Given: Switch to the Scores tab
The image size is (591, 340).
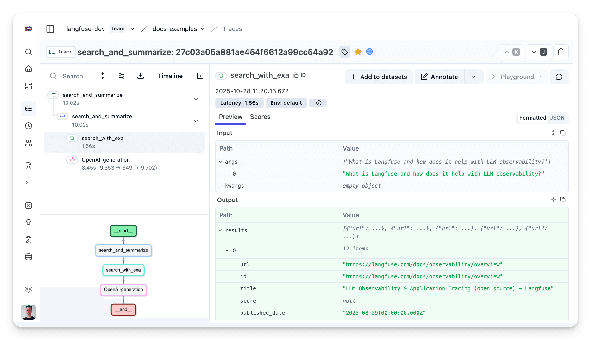Looking at the screenshot, I should (x=260, y=117).
